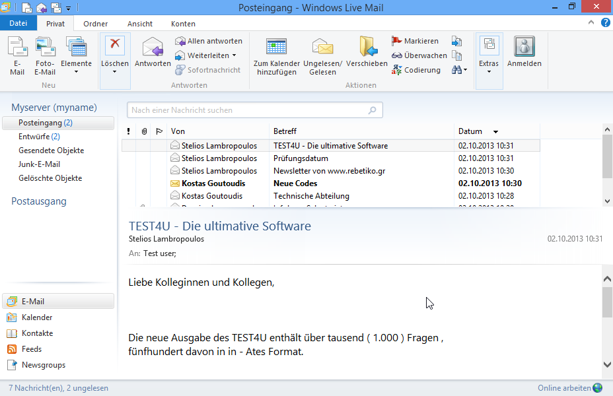
Task: Select the Prüfungsdatum message
Action: 331,158
